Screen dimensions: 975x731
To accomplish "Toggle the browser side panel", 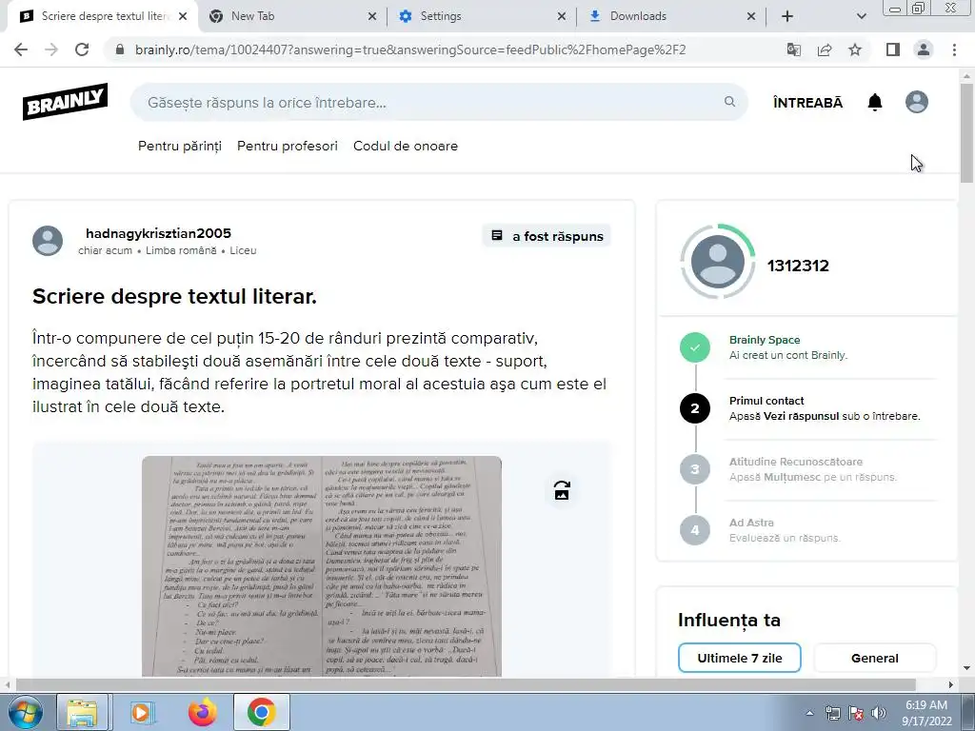I will [893, 49].
